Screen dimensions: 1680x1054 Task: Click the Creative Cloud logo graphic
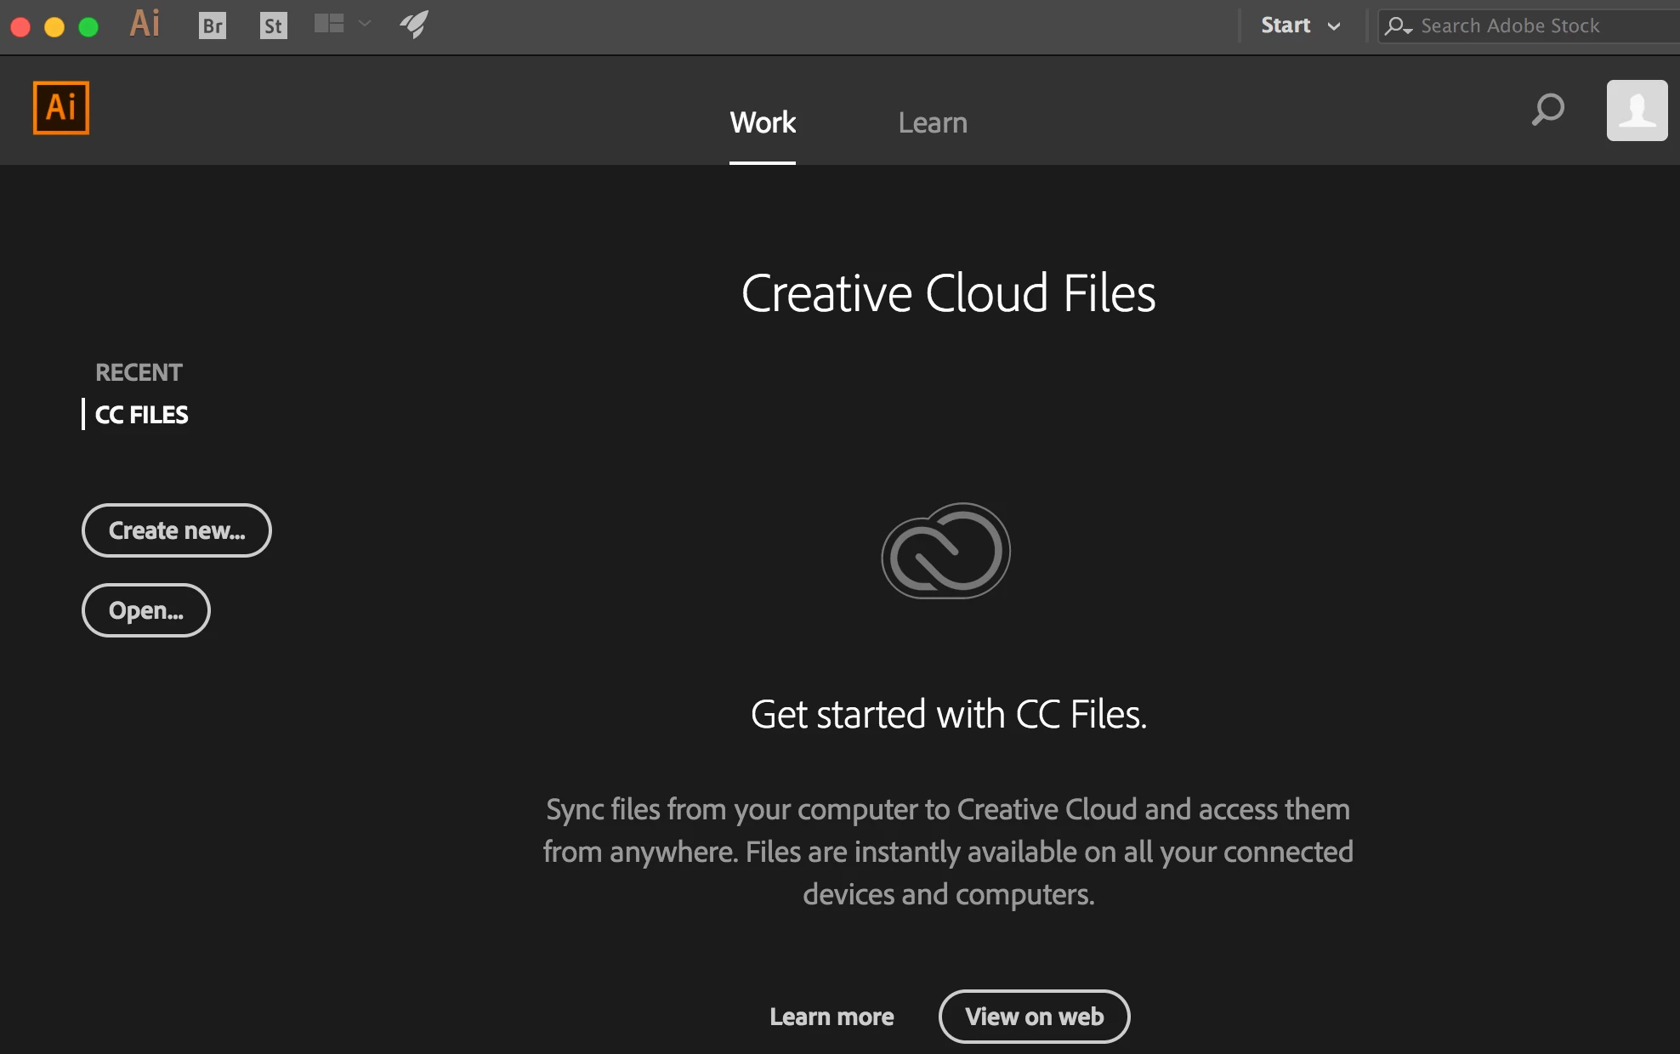coord(946,551)
